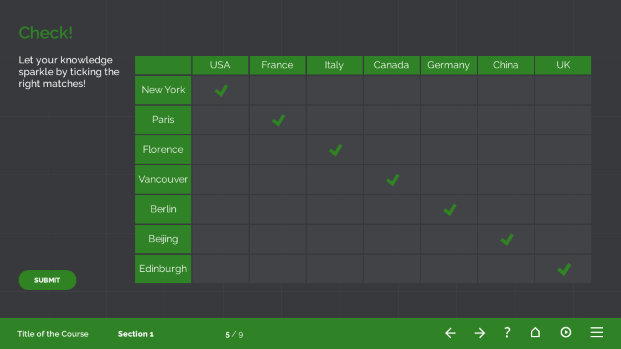Untick Paris under France
The width and height of the screenshot is (621, 349).
(278, 120)
